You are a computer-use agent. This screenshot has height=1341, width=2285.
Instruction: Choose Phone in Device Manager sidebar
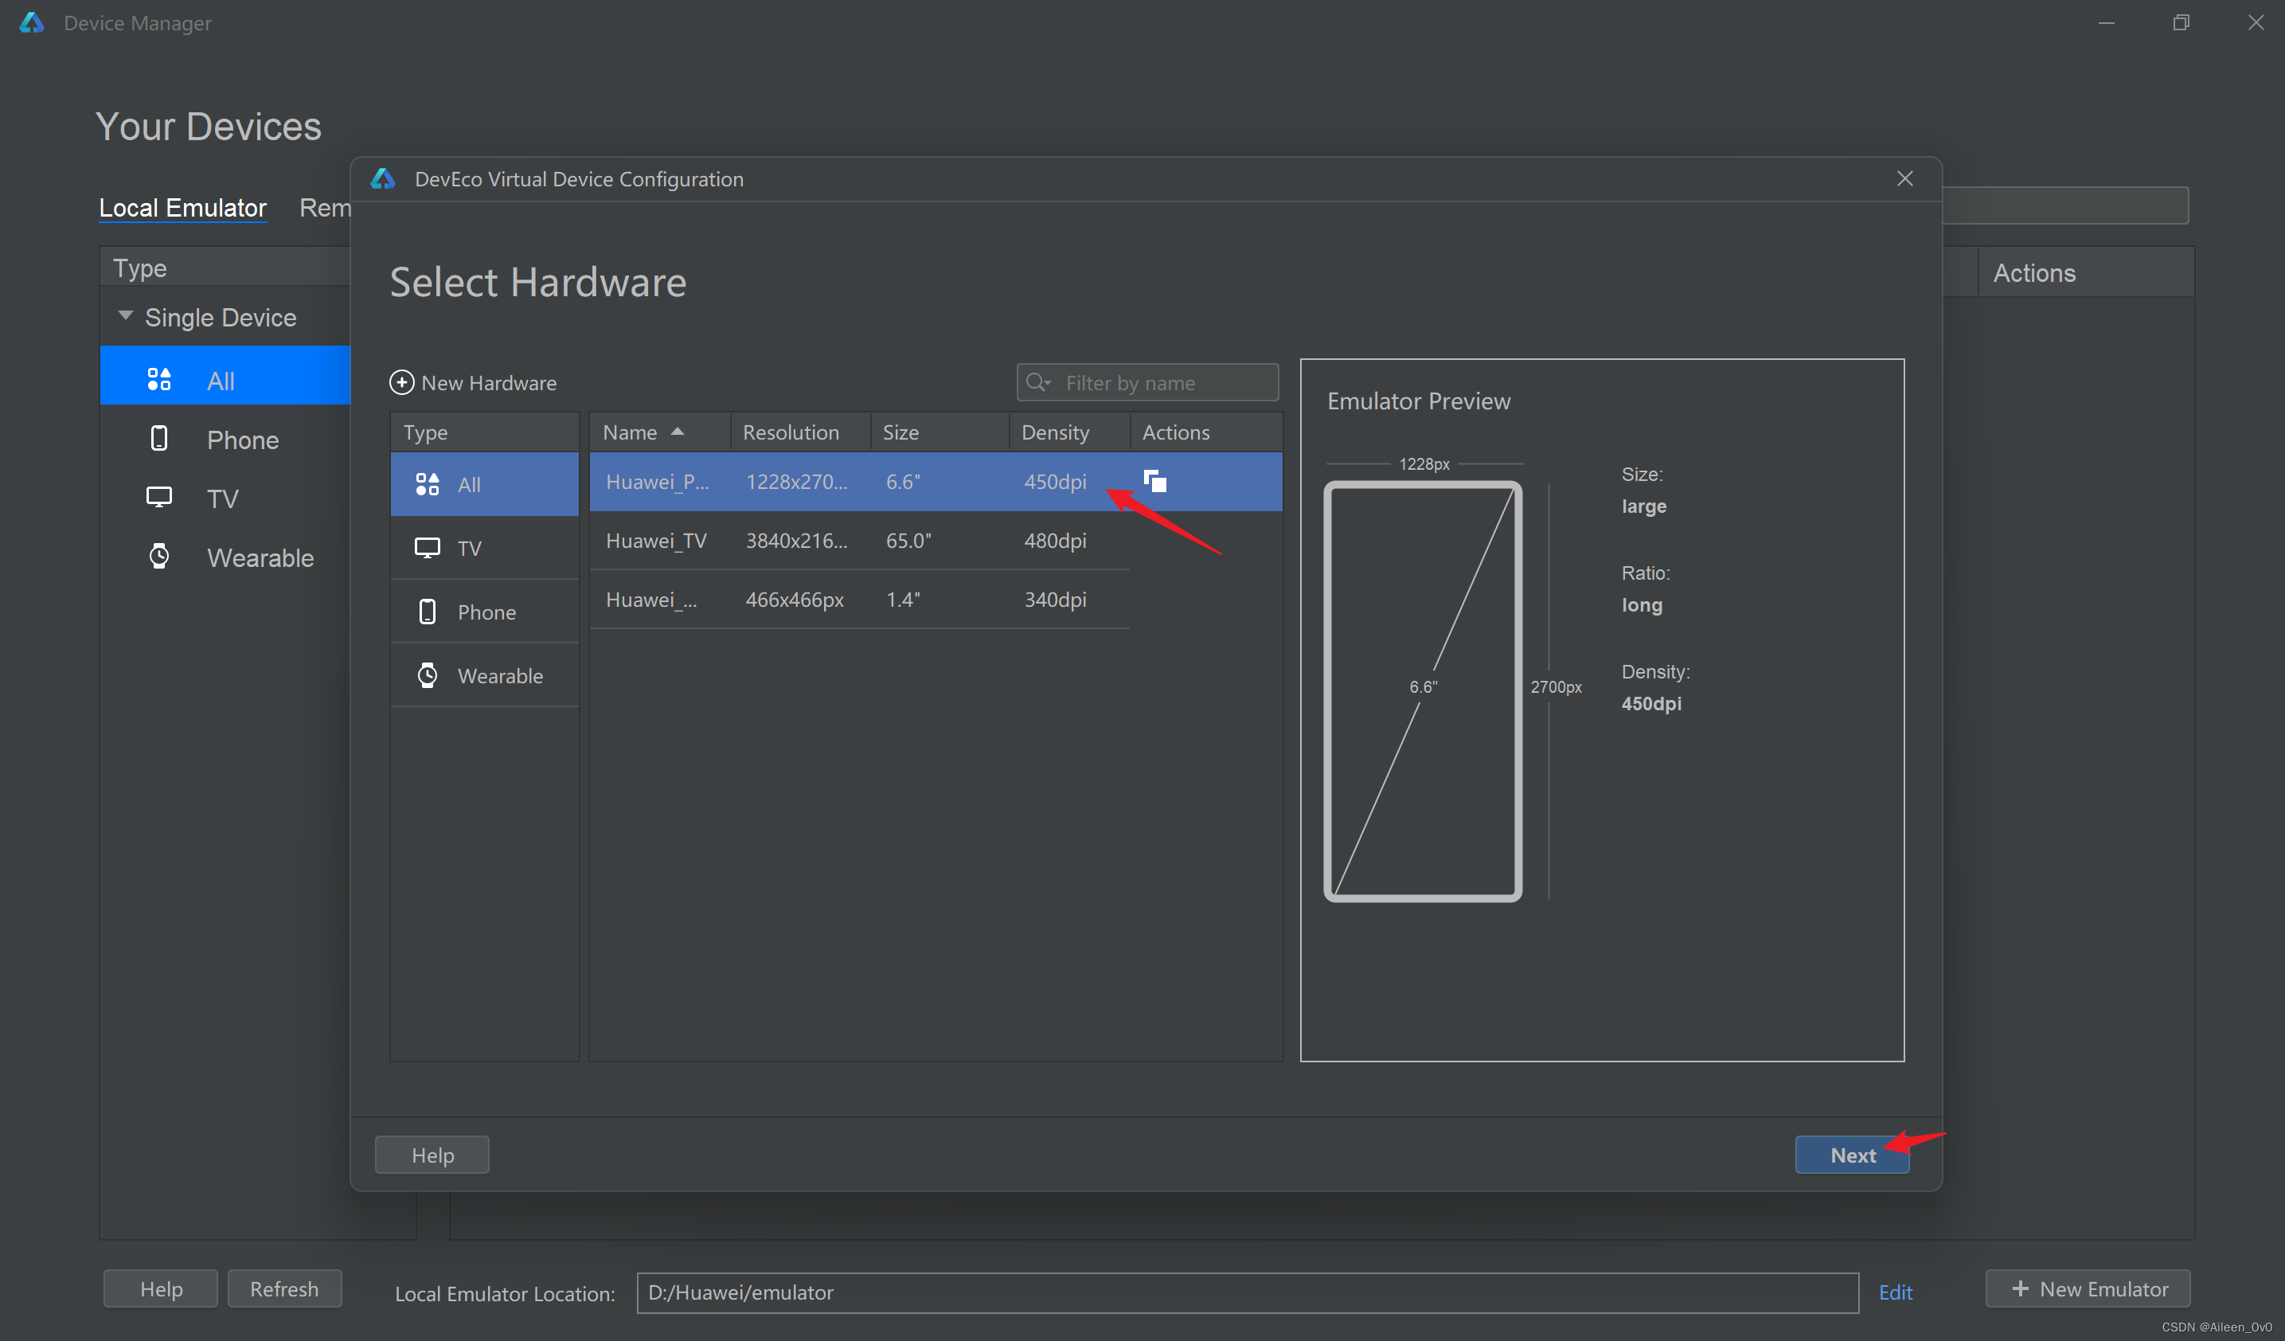point(241,440)
